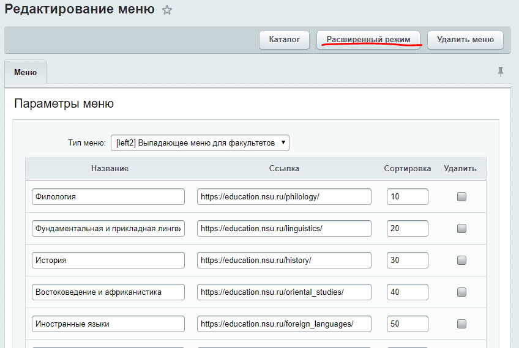The image size is (519, 348).
Task: Check delete box for История row
Action: (x=461, y=260)
